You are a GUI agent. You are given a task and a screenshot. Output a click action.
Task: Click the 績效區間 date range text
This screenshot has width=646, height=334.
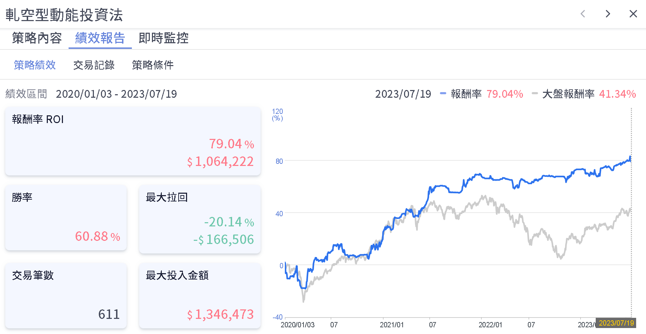pos(116,94)
